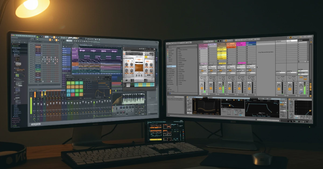Open Current project in FL Studio browser
The height and width of the screenshot is (169, 323).
point(17,44)
